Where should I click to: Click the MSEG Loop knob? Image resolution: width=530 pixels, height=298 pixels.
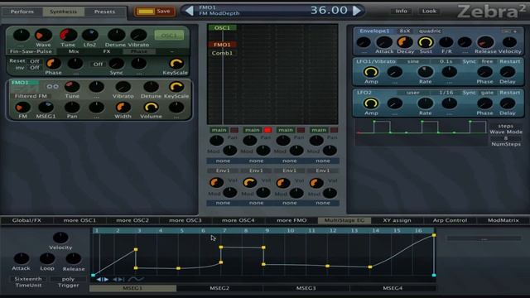[47, 258]
